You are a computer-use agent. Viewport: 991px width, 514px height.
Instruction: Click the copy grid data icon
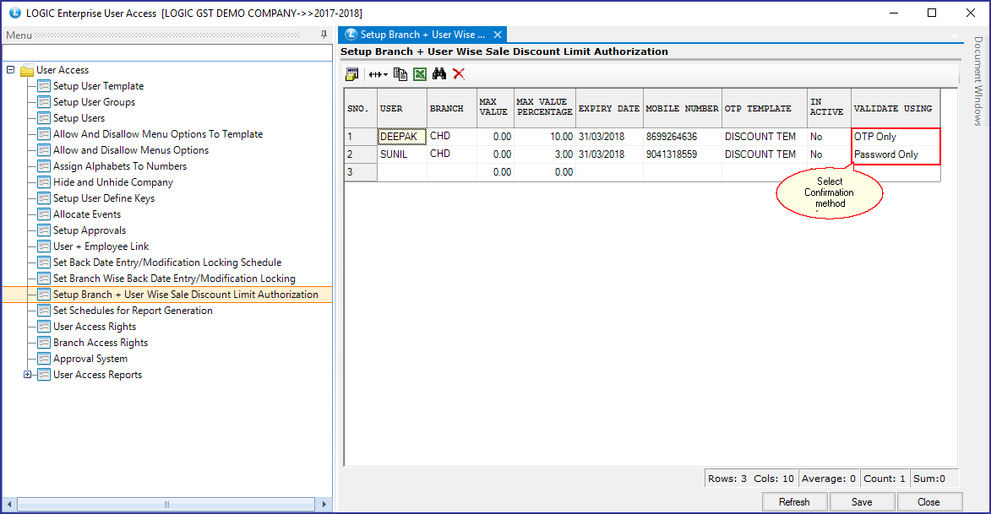click(400, 74)
